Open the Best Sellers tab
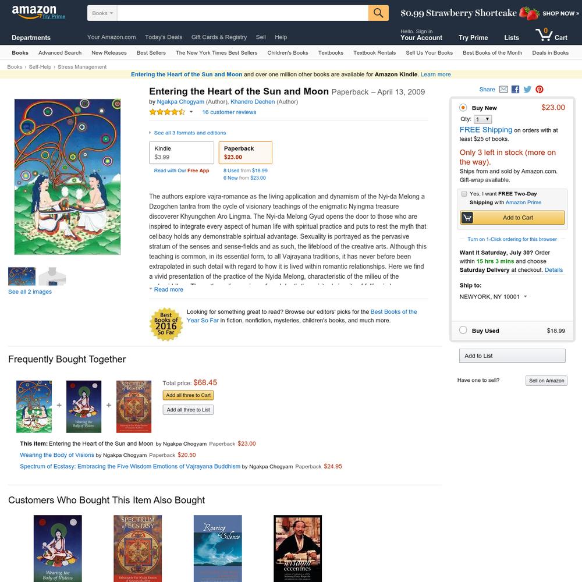The image size is (582, 582). click(151, 53)
